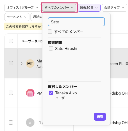
Task: Open the 過去30日 date range dropdown
Action: pos(89,8)
